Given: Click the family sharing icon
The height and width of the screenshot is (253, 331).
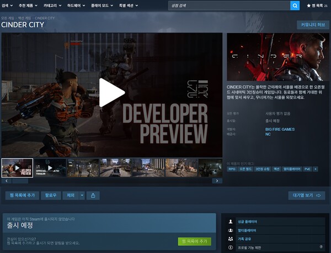Looking at the screenshot, I should [x=231, y=239].
